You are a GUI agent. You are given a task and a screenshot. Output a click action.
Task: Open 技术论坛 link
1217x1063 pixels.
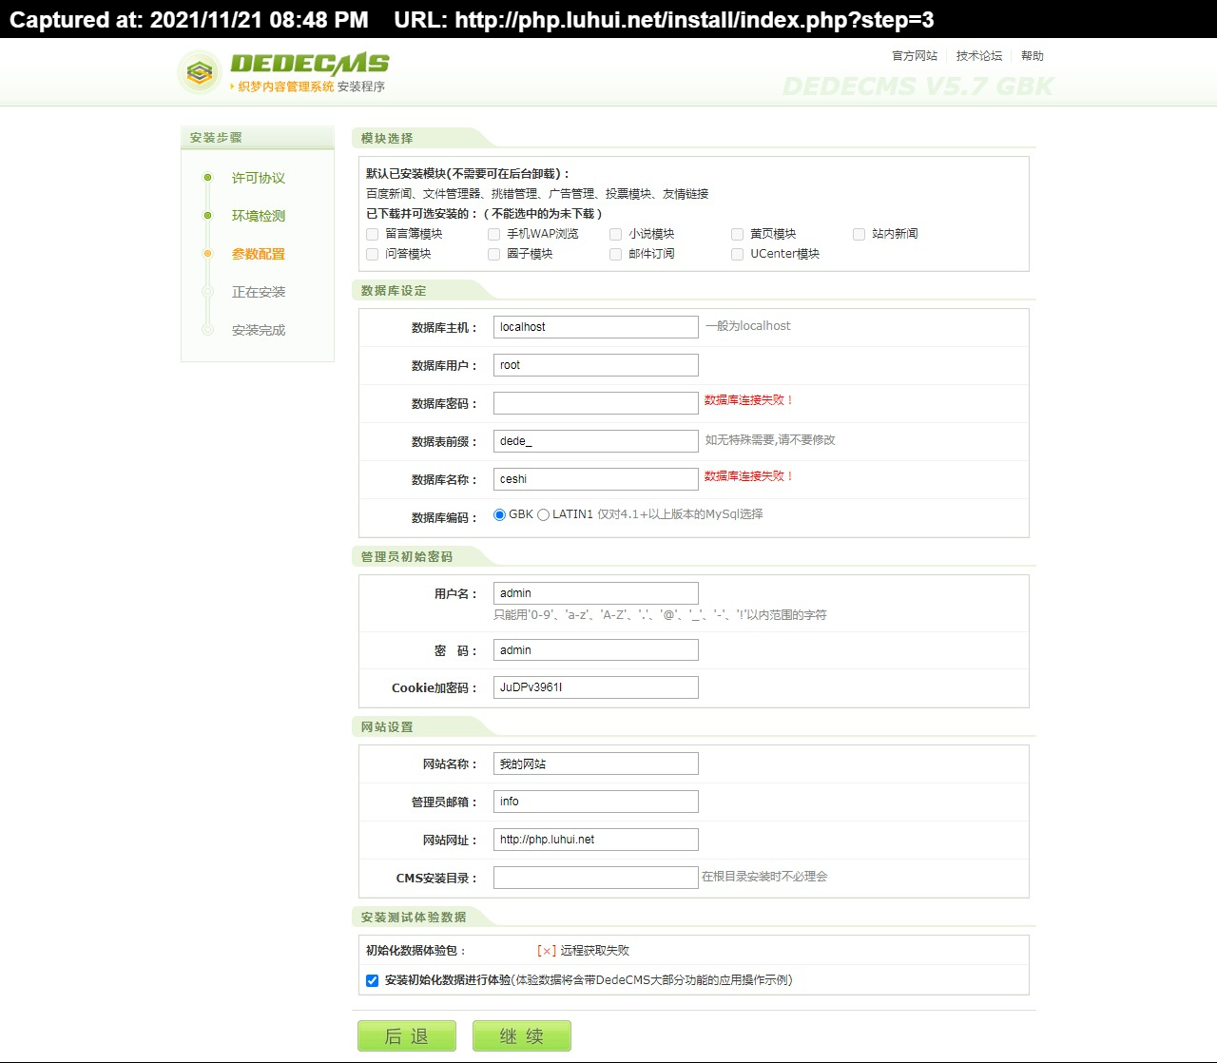[x=979, y=56]
